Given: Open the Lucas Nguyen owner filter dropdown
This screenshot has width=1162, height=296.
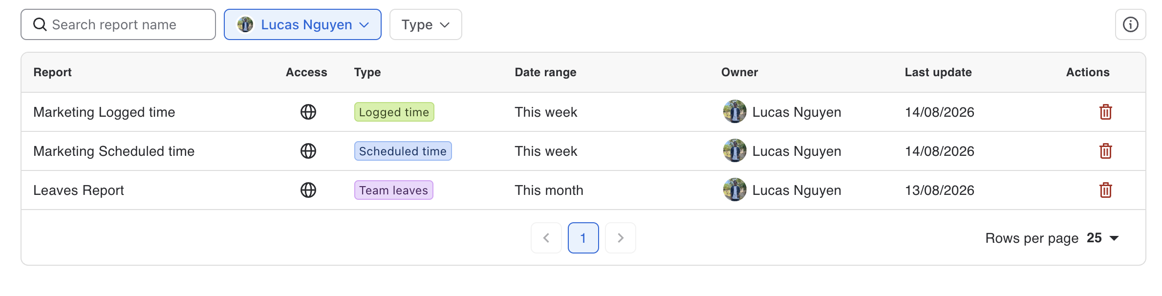Looking at the screenshot, I should pyautogui.click(x=302, y=24).
